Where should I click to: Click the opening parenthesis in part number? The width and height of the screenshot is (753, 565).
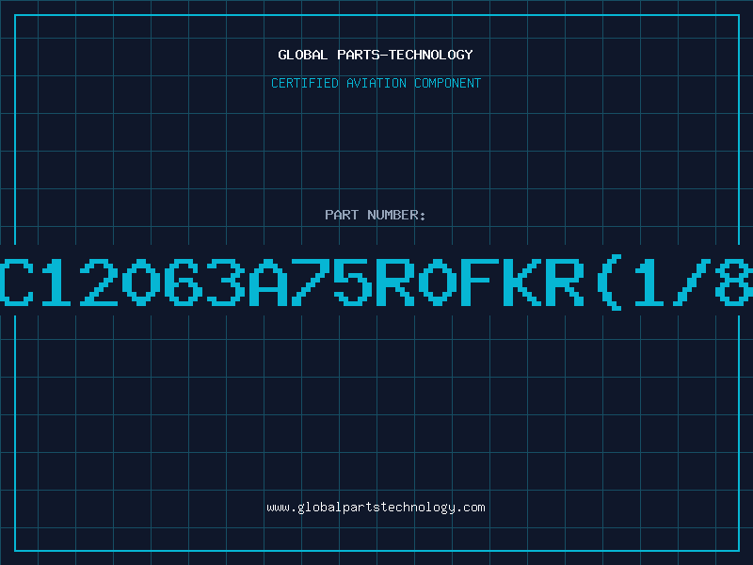tap(610, 282)
